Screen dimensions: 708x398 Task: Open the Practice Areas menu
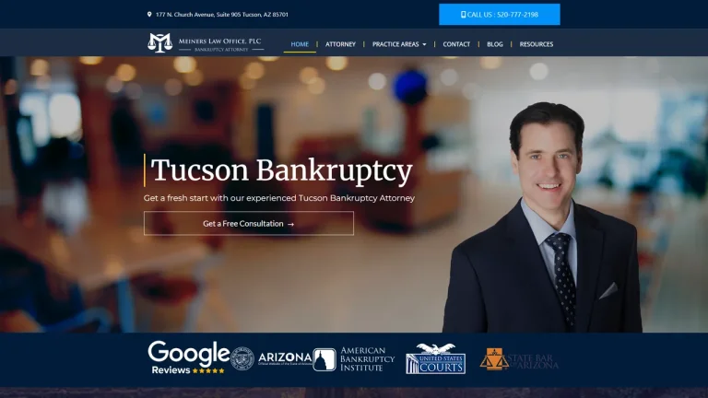[x=395, y=44]
